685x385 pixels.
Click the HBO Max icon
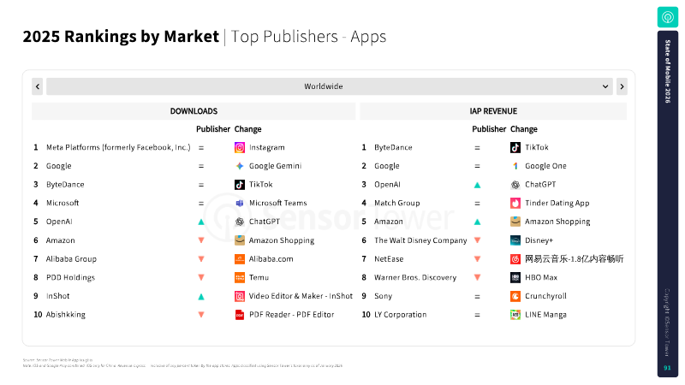[x=515, y=277]
